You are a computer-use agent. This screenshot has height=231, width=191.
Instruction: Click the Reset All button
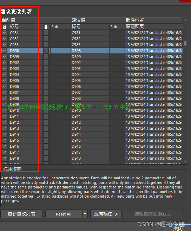point(64,214)
